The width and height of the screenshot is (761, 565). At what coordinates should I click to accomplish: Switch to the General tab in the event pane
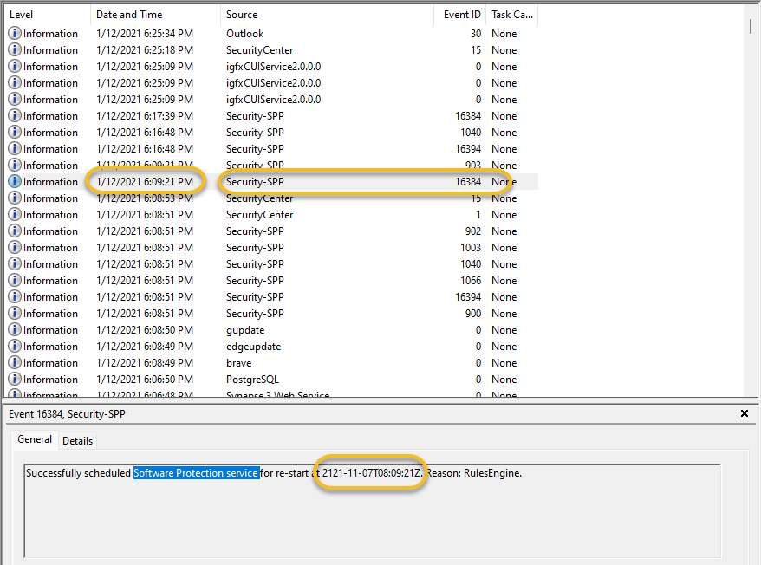pos(34,439)
